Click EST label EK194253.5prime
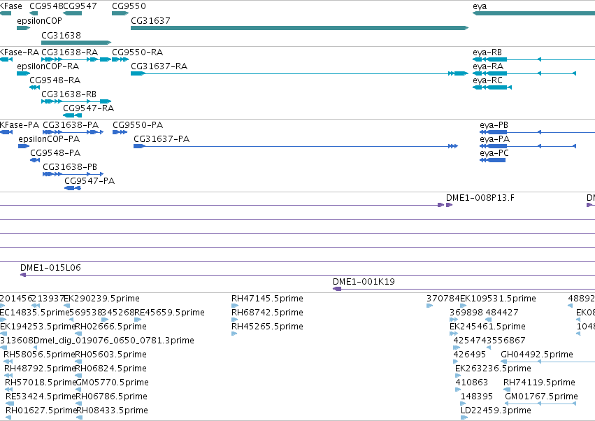 pyautogui.click(x=38, y=326)
